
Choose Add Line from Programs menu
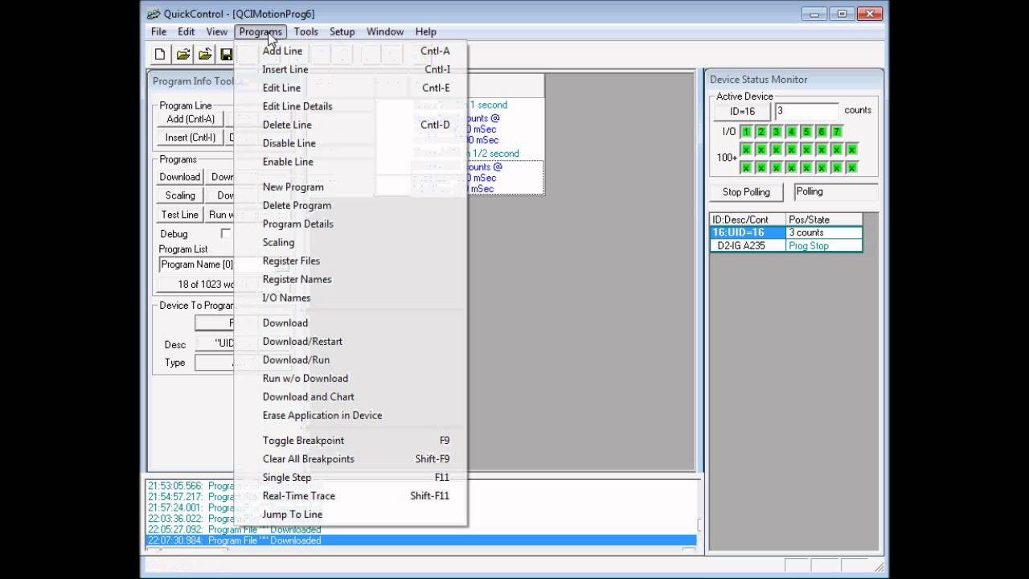point(351,51)
